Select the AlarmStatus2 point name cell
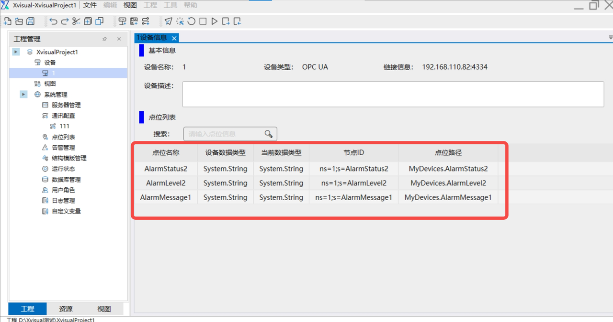 pyautogui.click(x=166, y=169)
